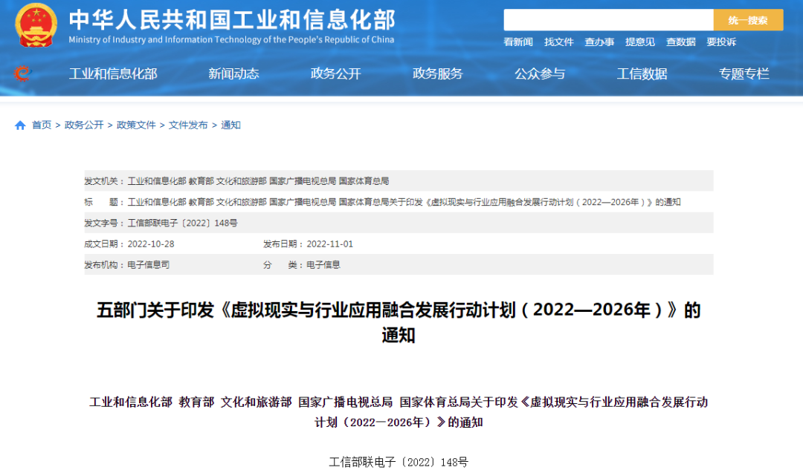Go to 政务服务 navigation menu

[x=438, y=74]
